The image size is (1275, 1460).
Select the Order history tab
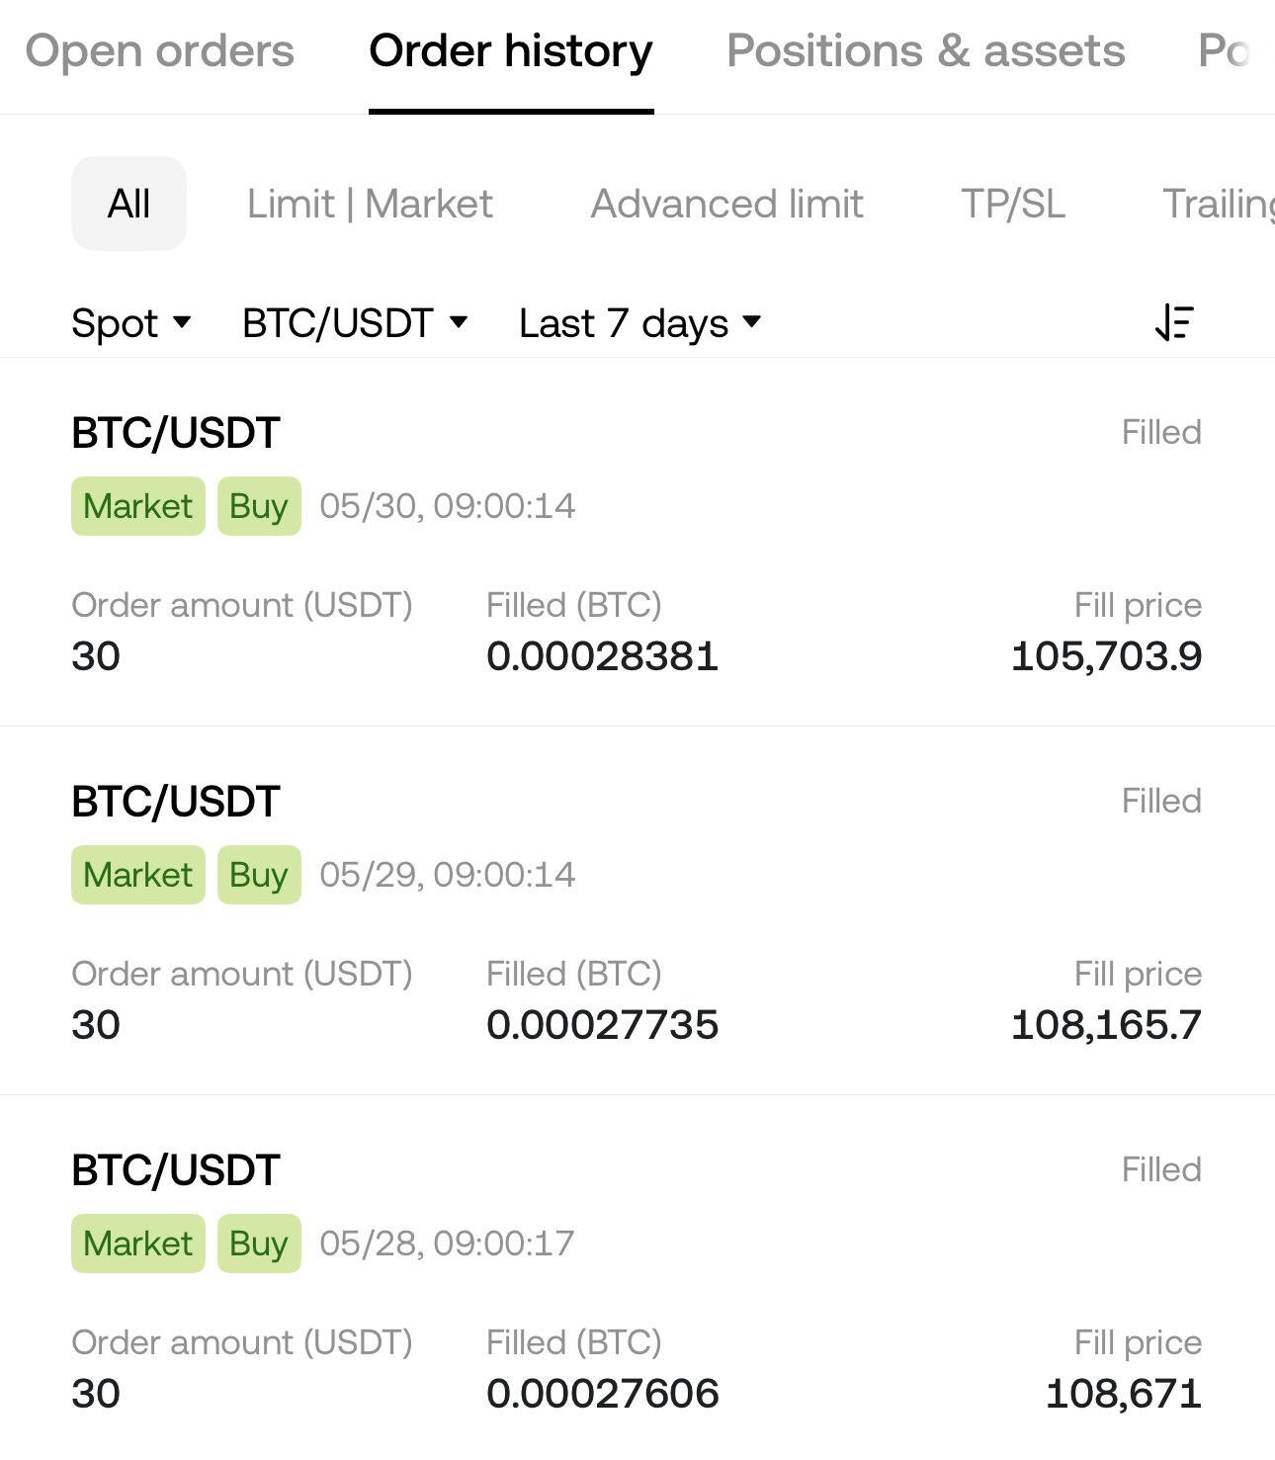(511, 50)
